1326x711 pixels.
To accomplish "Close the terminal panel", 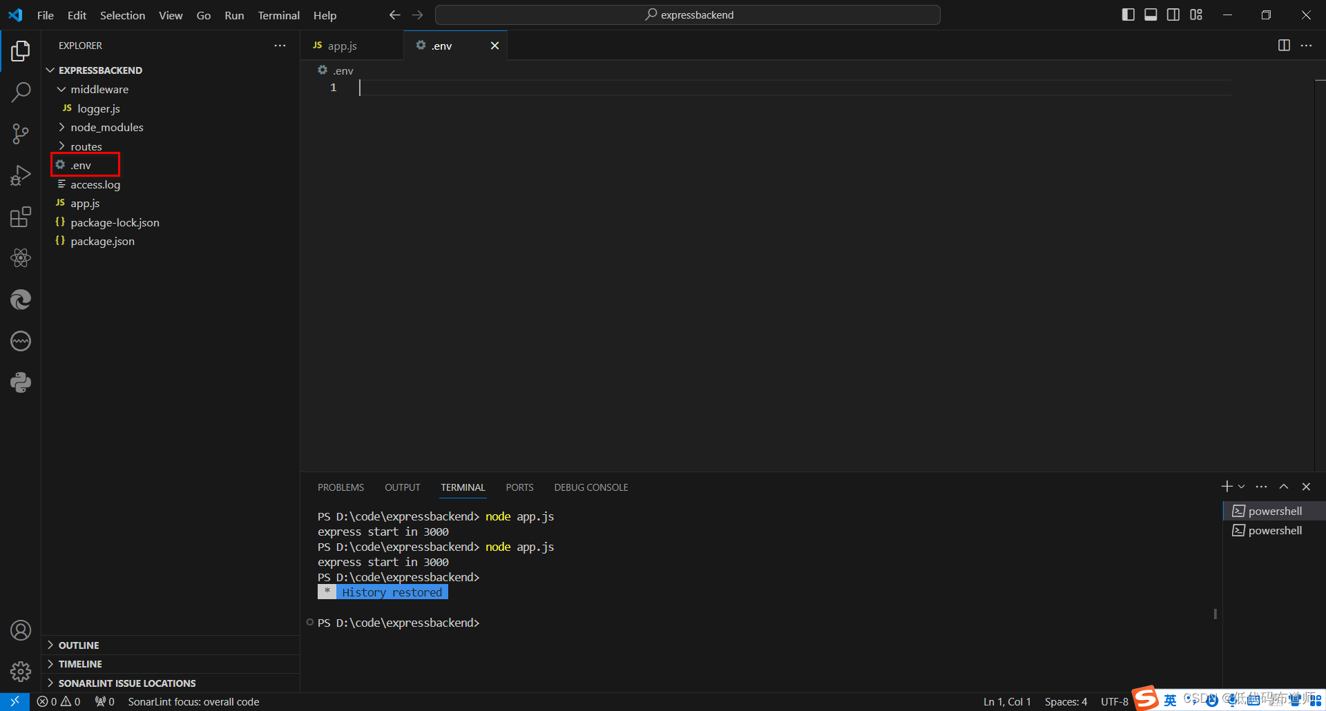I will pos(1306,487).
